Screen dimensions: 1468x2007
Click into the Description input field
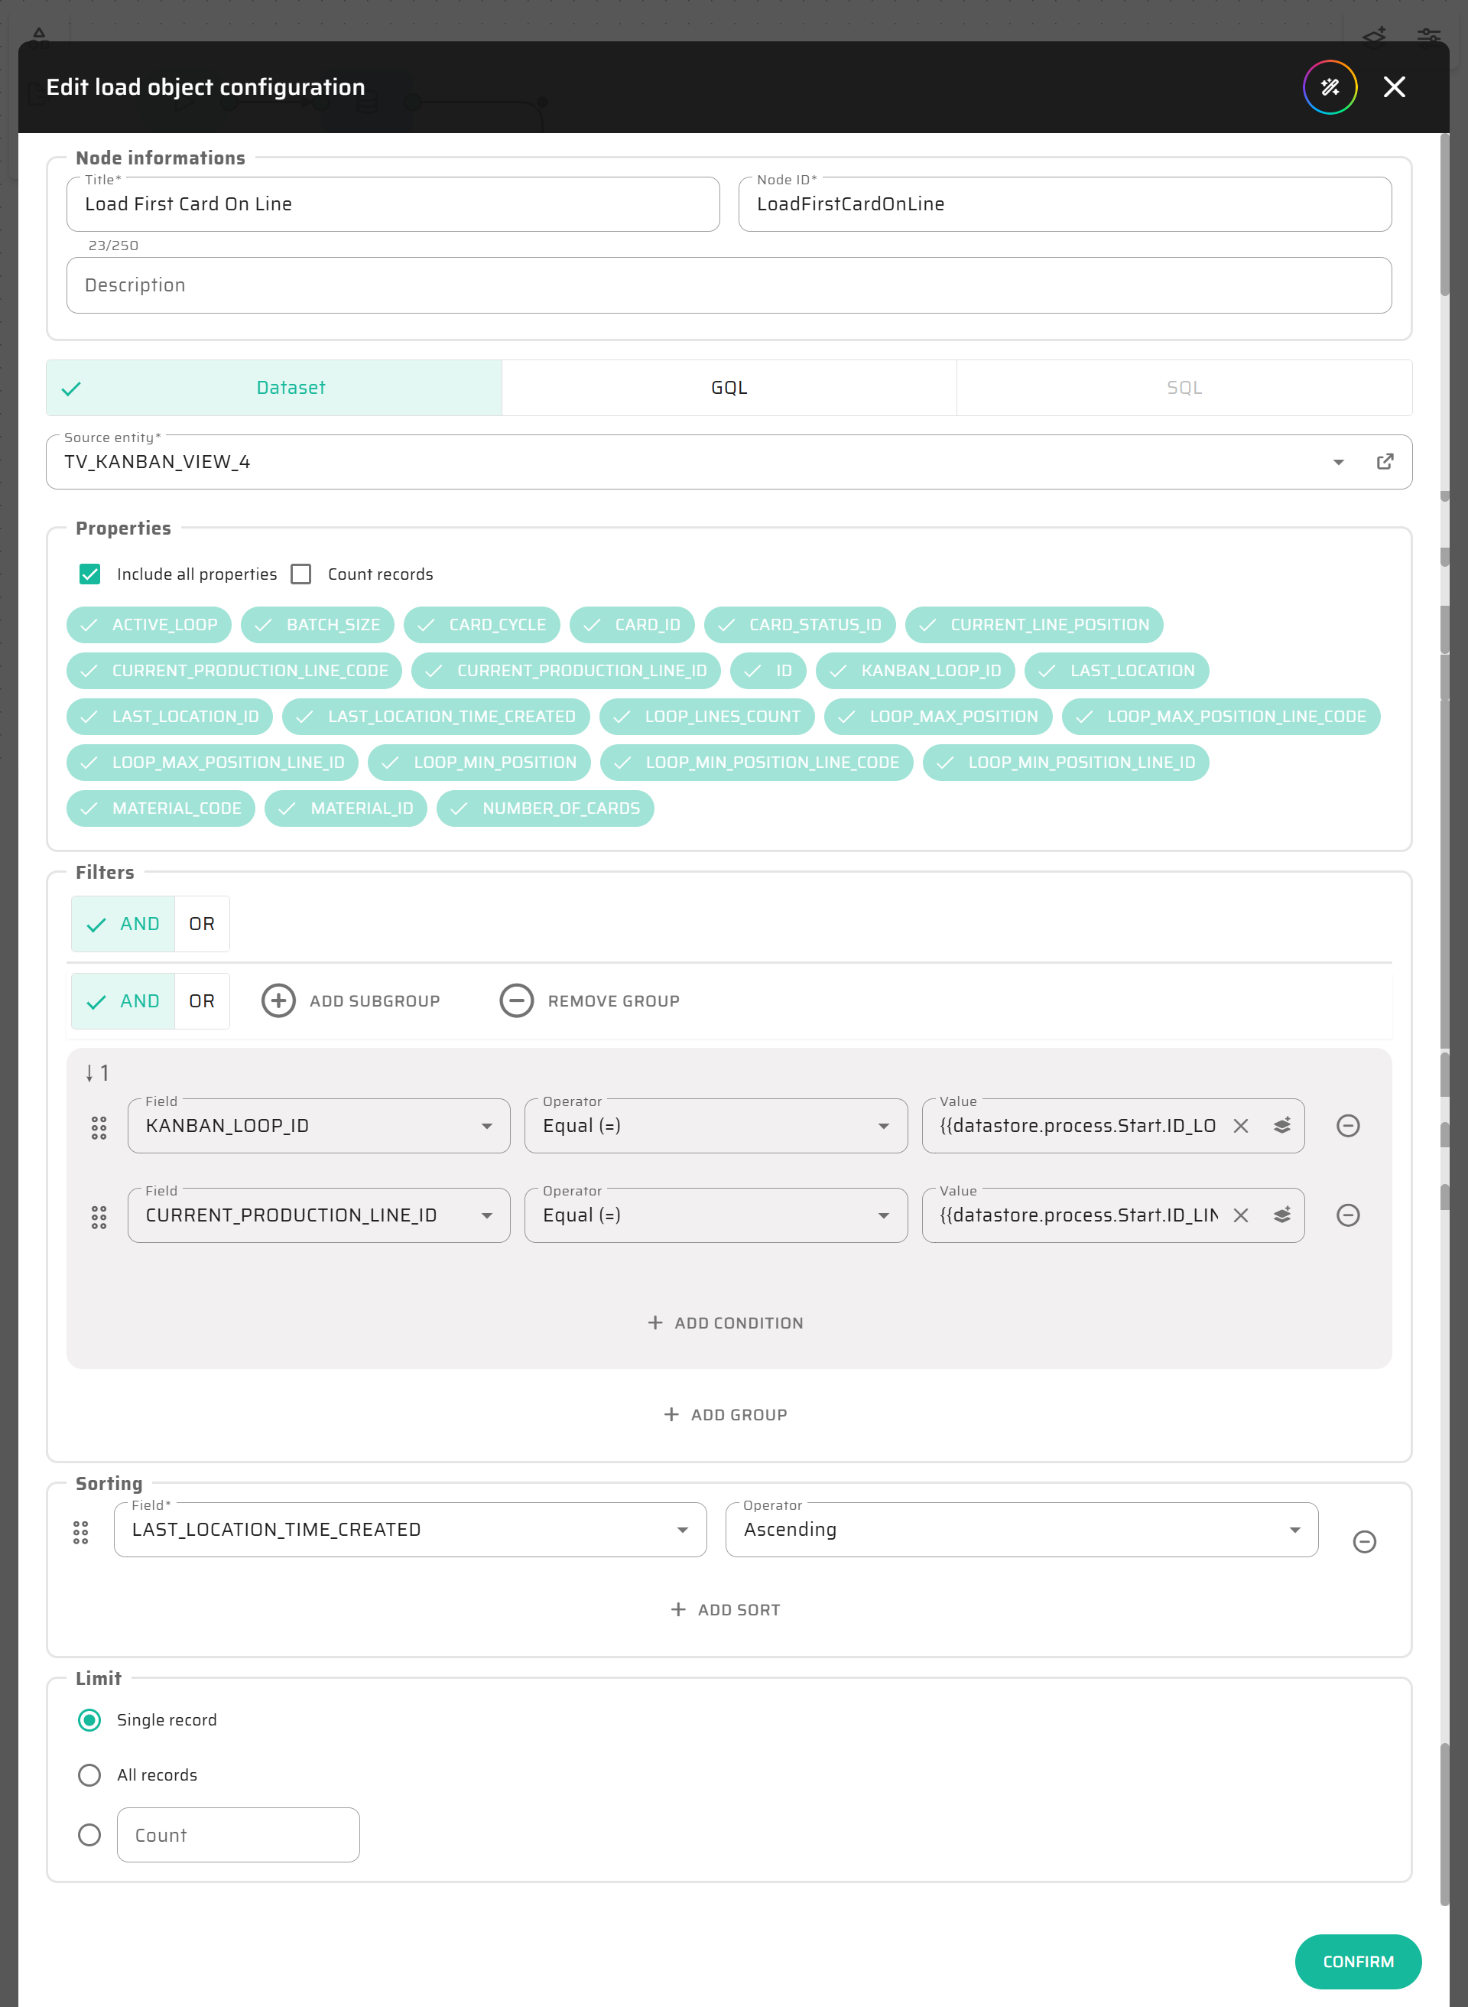click(x=729, y=285)
